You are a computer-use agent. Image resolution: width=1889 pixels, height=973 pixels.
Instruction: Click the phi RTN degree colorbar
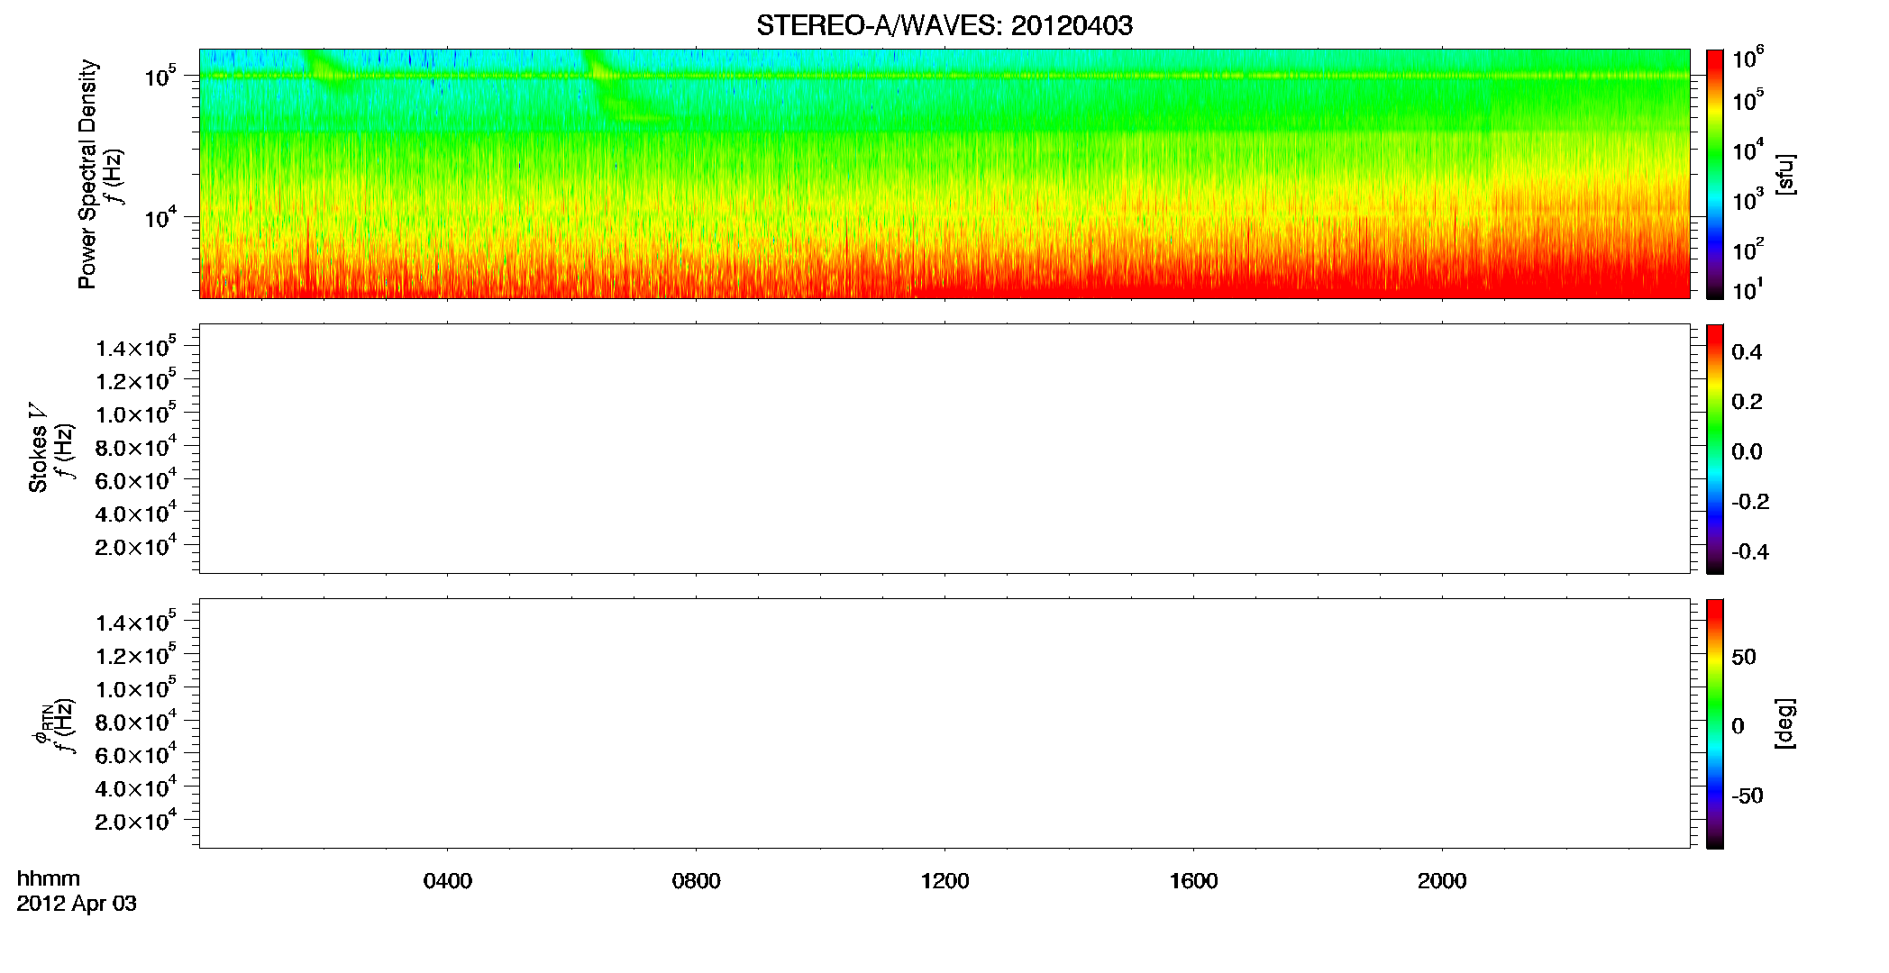[1715, 723]
